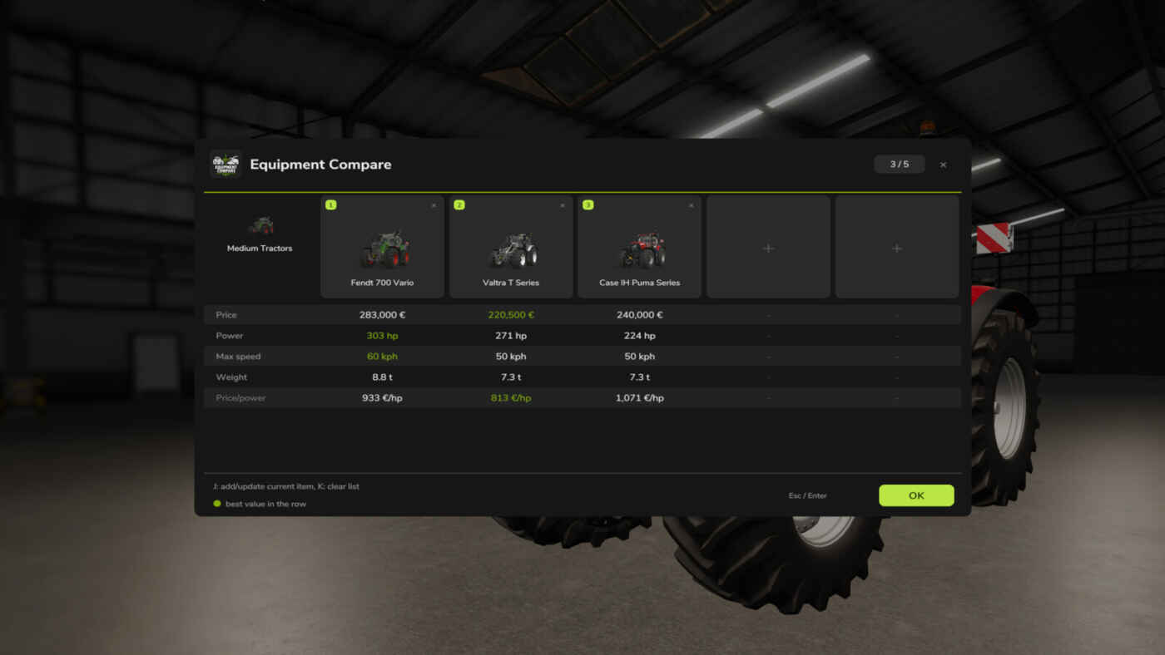This screenshot has width=1165, height=655.
Task: Click the green best value legend dot
Action: pyautogui.click(x=217, y=504)
